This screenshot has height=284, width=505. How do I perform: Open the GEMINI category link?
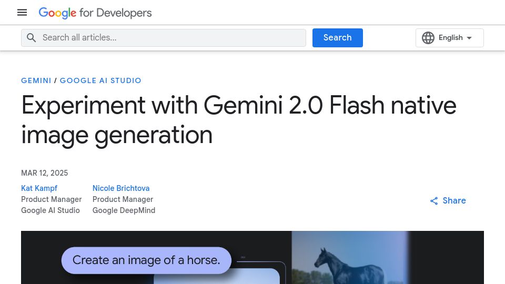tap(36, 80)
